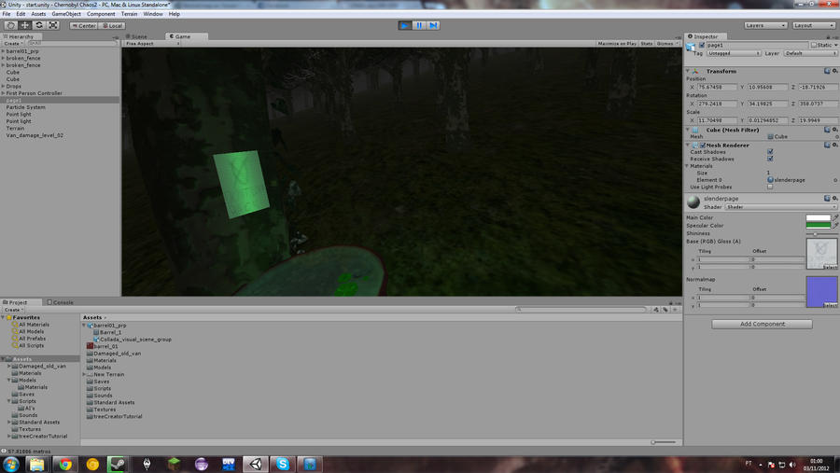Toggle Local coordinate space button

click(112, 26)
